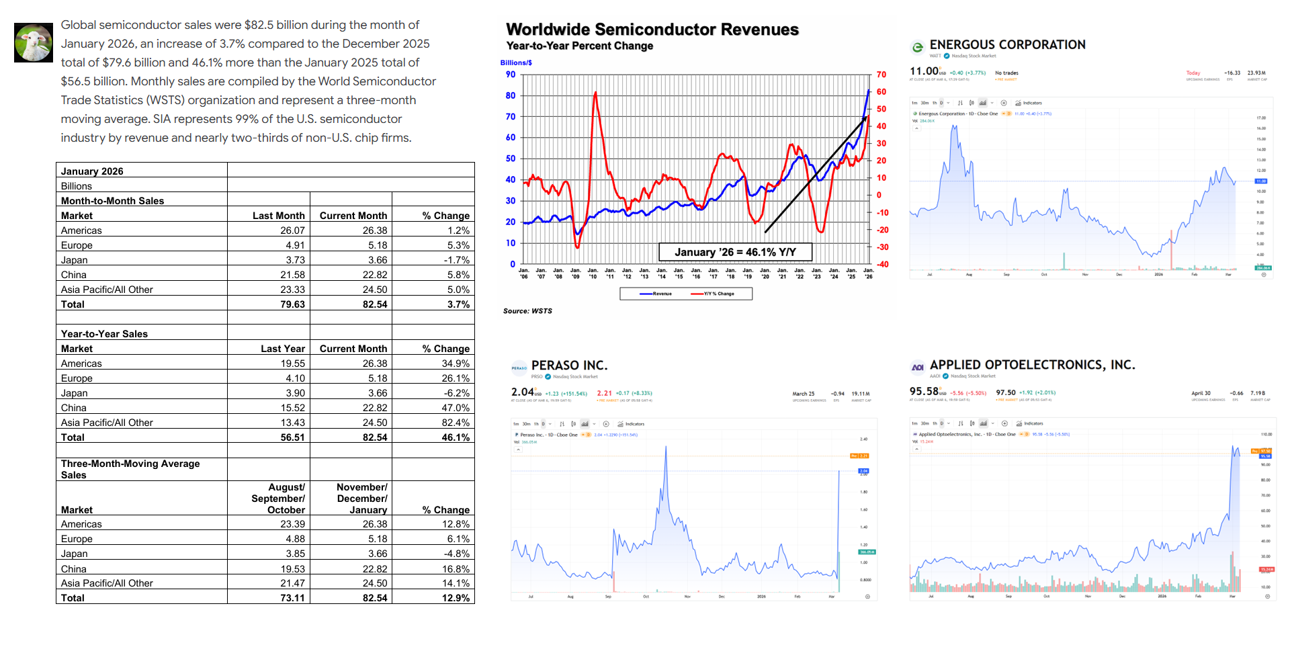Click the add symbol plus icon in Peraso chart
This screenshot has height=645, width=1290.
(605, 424)
